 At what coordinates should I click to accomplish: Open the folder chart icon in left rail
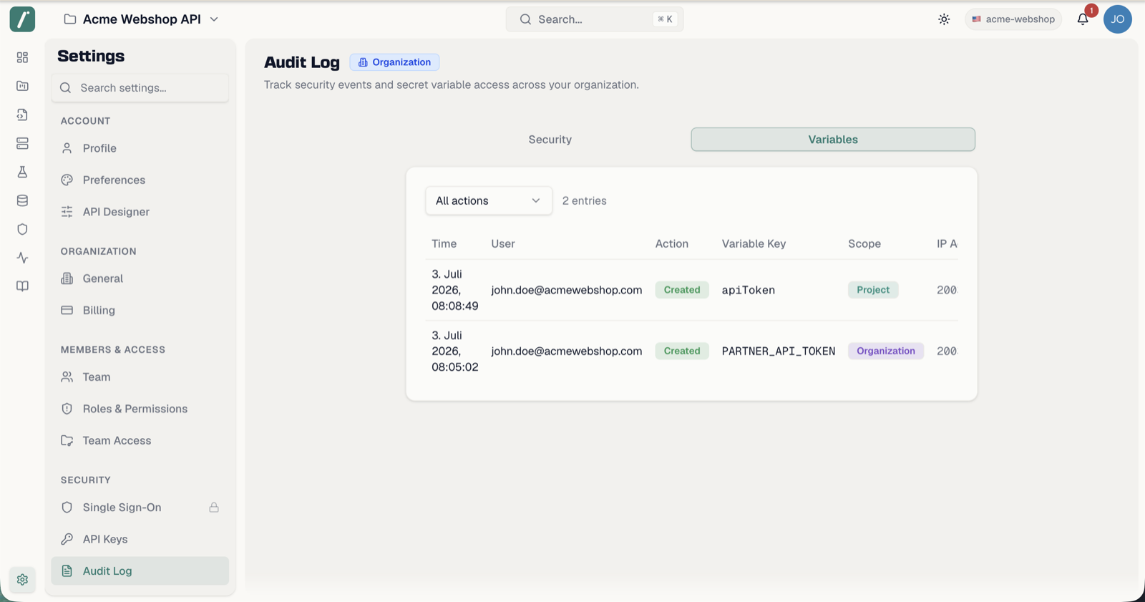pyautogui.click(x=22, y=86)
